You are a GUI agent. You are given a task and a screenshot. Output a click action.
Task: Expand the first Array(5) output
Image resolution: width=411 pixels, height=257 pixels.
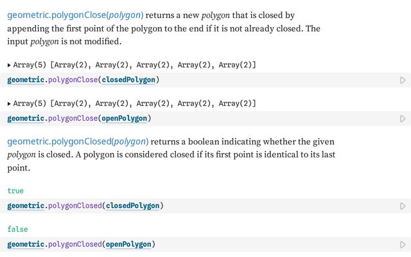(x=9, y=65)
